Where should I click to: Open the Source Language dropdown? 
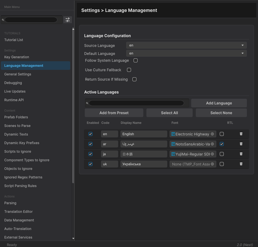coord(186,45)
